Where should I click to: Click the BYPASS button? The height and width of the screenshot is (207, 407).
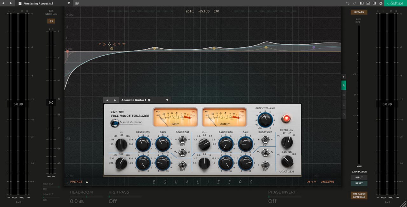click(359, 12)
